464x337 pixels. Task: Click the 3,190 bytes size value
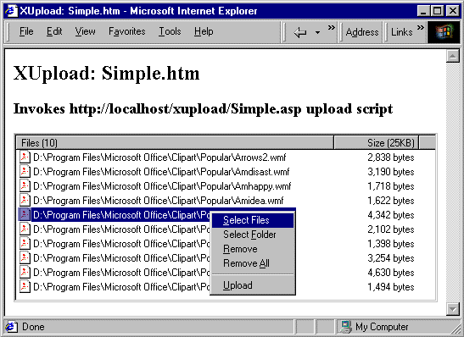[x=390, y=172]
